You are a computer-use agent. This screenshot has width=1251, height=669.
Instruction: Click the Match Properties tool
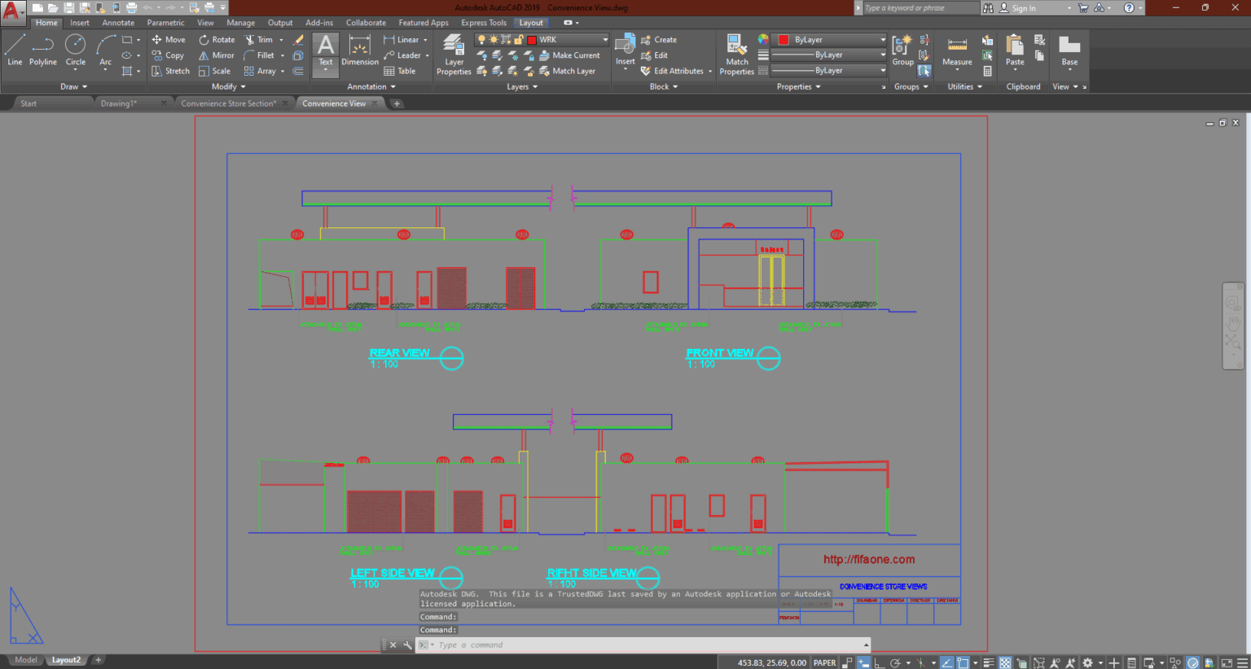735,51
